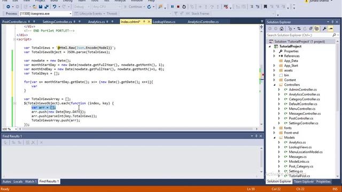Image resolution: width=342 pixels, height=192 pixels.
Task: Switch to the Watch 1 tab
Action: [30, 181]
